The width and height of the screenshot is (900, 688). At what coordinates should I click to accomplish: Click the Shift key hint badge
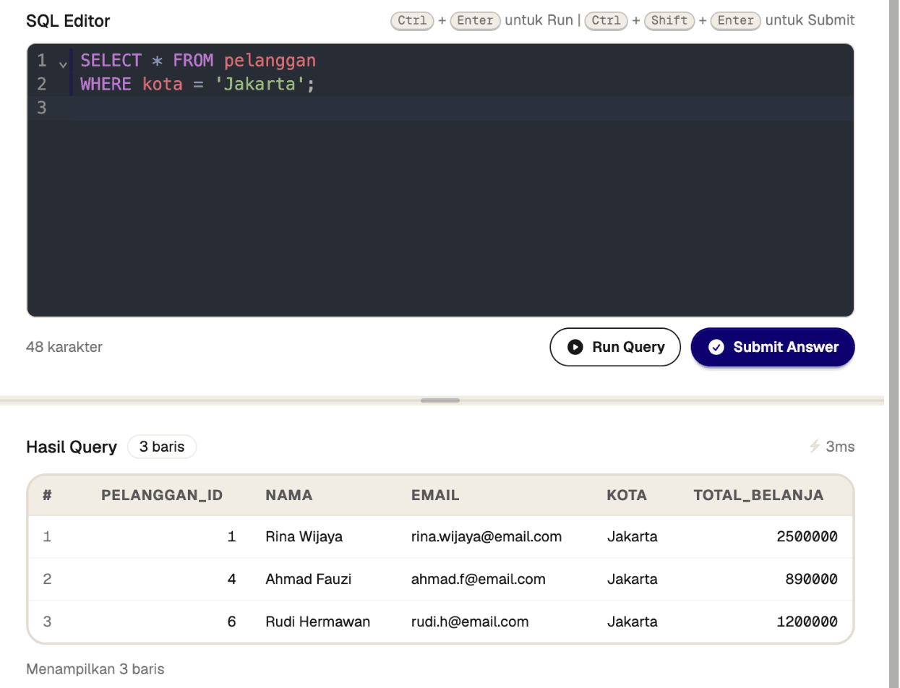[x=669, y=20]
